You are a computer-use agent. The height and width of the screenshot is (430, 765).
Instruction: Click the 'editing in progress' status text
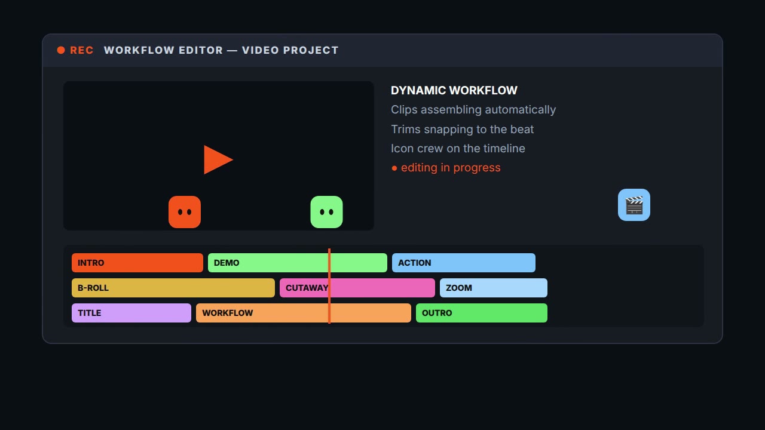coord(446,168)
